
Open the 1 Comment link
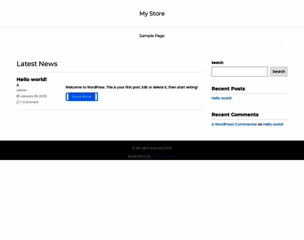point(30,102)
